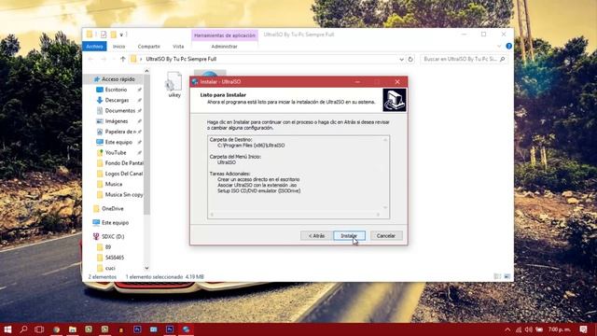Image resolution: width=597 pixels, height=336 pixels.
Task: Expand the ribbon with the chevron
Action: (x=499, y=47)
